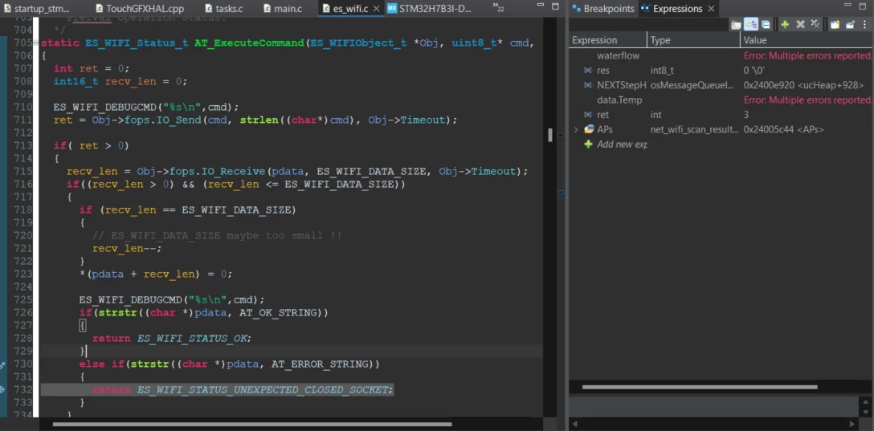874x431 pixels.
Task: Close the Expressions view tab
Action: (711, 9)
